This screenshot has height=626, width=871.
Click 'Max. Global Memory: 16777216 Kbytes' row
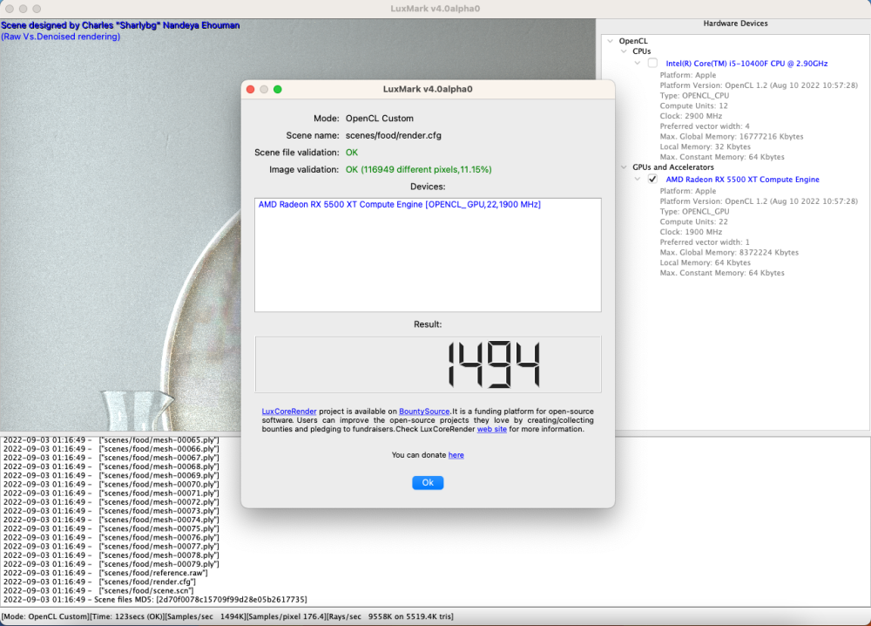tap(731, 136)
